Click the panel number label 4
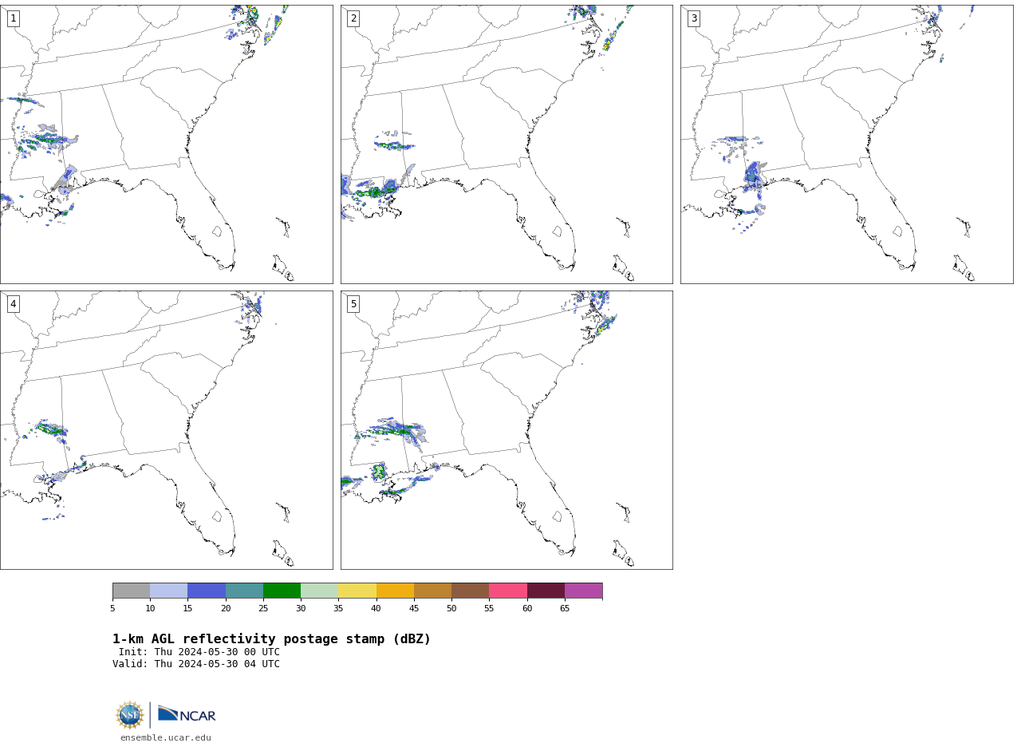Image resolution: width=1021 pixels, height=747 pixels. tap(13, 304)
